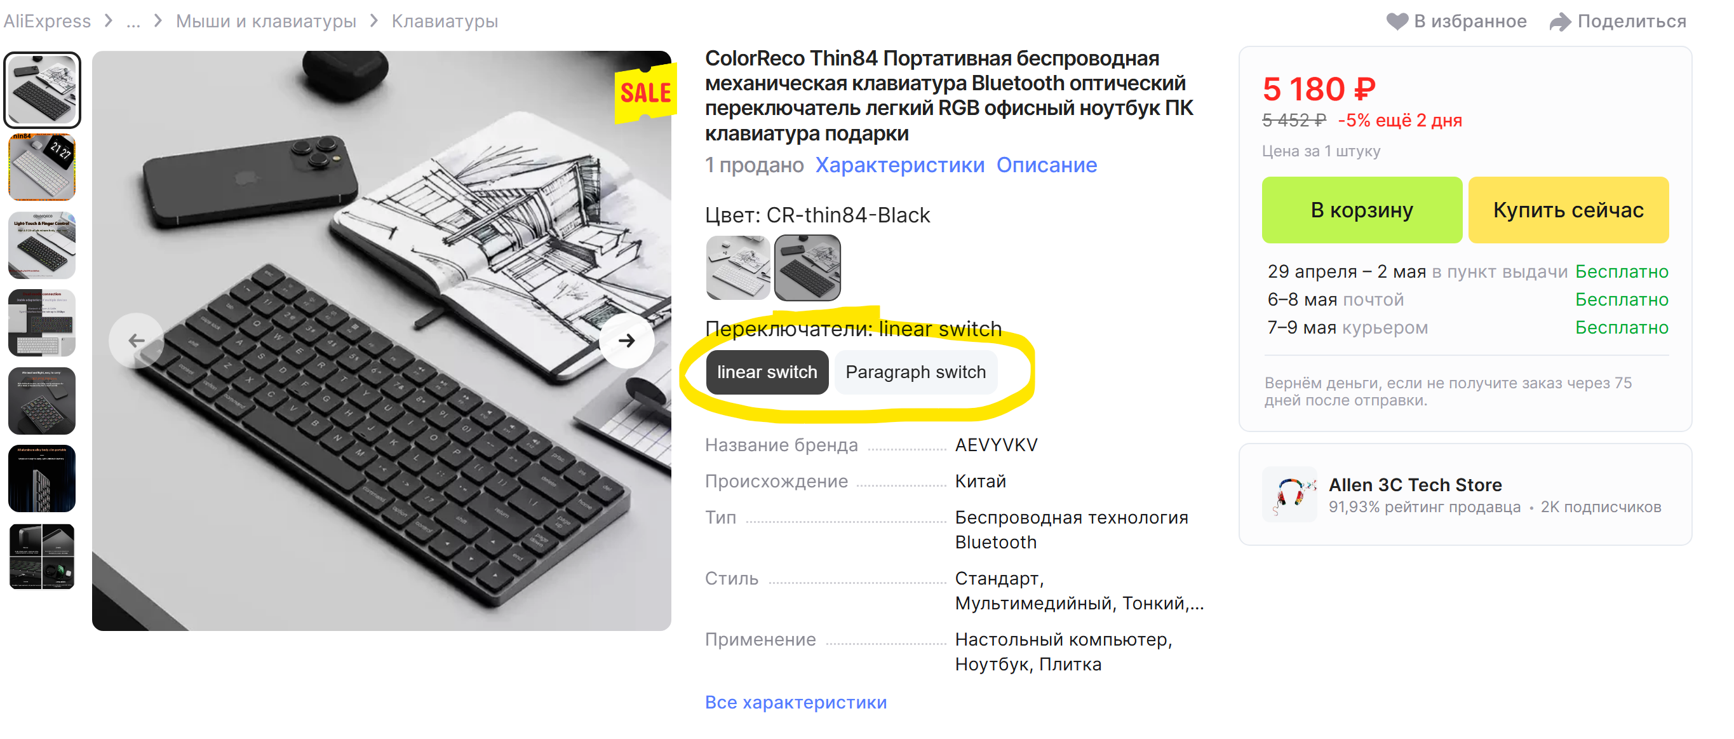Choose the black keyboard color swatch
Screen dimensions: 1734x739
807,268
